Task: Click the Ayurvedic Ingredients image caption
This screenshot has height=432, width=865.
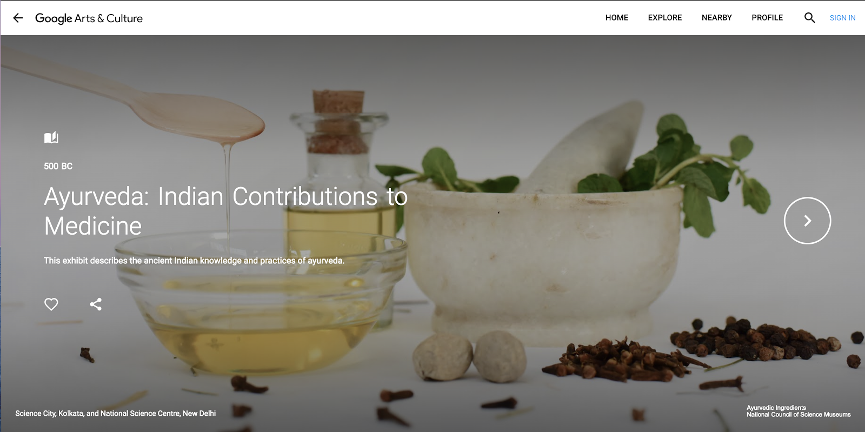Action: (776, 408)
